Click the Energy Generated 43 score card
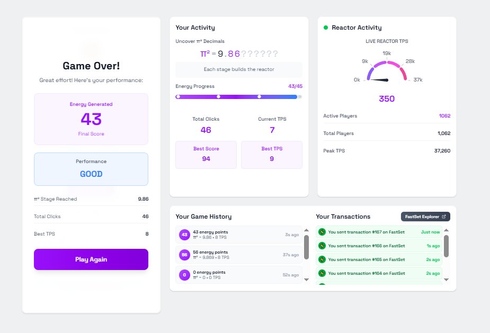This screenshot has height=333, width=490. coord(91,119)
